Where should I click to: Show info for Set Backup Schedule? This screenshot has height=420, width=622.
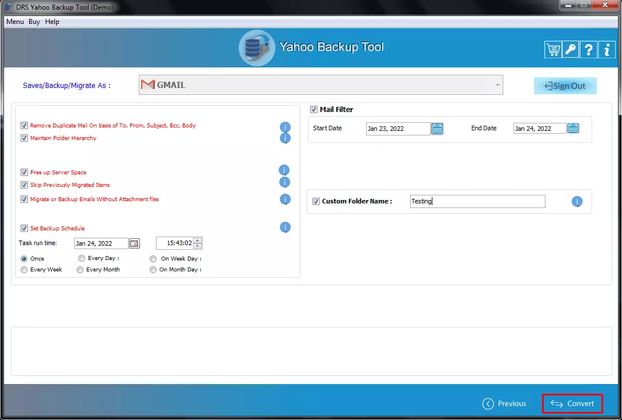pos(285,227)
